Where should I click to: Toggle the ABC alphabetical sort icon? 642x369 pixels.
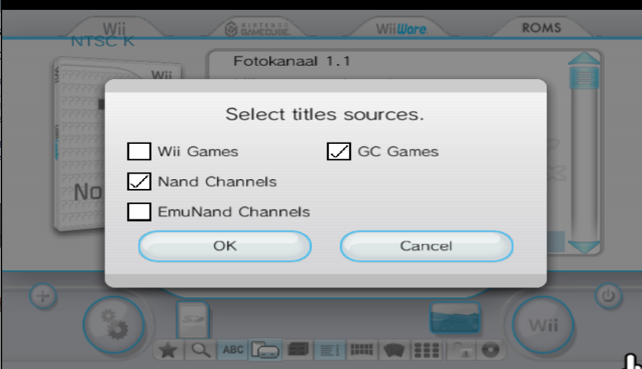click(233, 350)
